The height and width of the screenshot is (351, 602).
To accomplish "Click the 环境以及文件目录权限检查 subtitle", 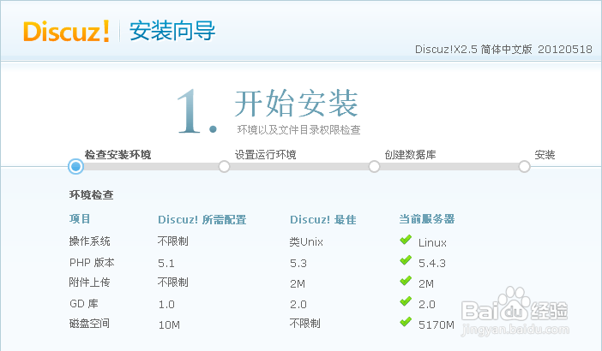I will pos(298,130).
